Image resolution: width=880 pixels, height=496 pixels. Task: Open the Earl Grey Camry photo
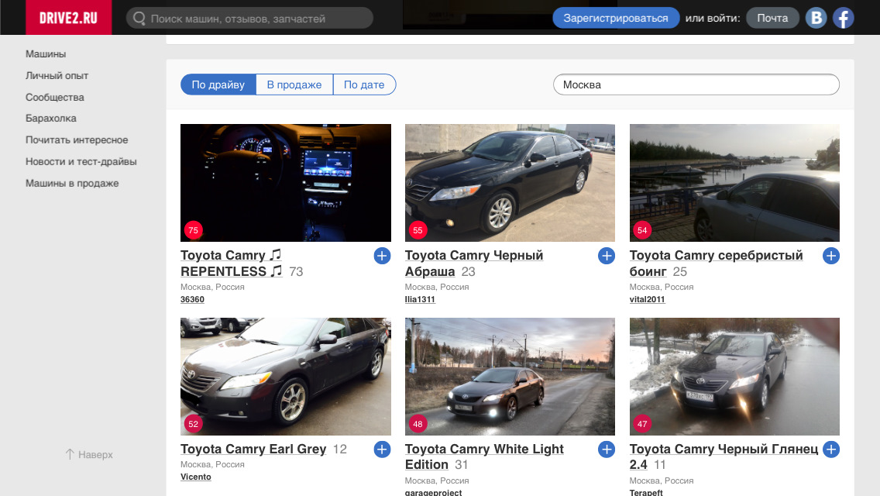(286, 377)
